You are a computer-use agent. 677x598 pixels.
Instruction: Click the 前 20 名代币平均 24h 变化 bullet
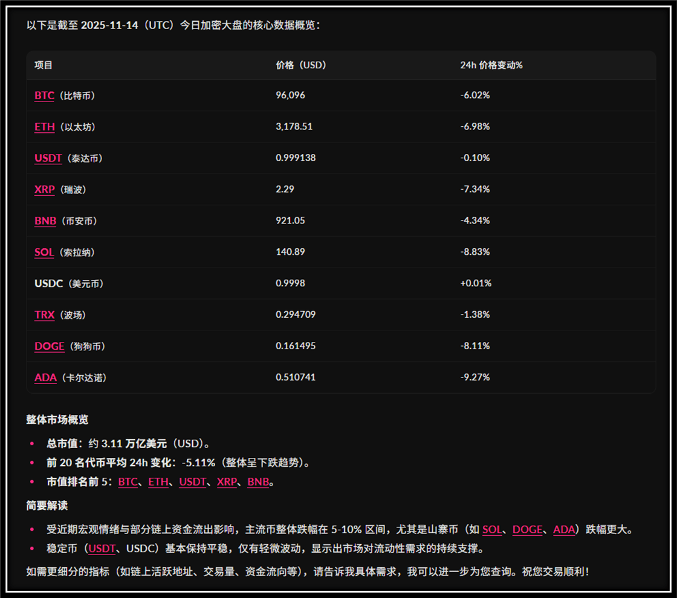coord(178,463)
